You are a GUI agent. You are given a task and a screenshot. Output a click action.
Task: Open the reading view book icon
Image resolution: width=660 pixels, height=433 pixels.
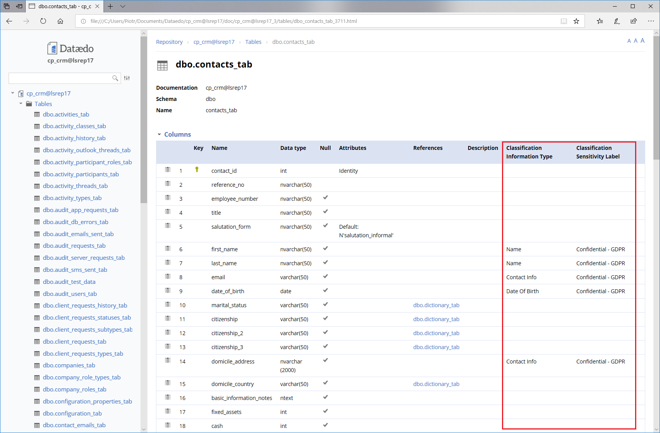coord(563,21)
